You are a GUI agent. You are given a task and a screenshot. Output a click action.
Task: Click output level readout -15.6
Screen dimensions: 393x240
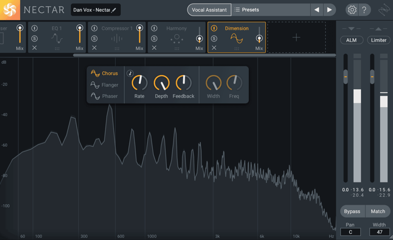(x=383, y=190)
